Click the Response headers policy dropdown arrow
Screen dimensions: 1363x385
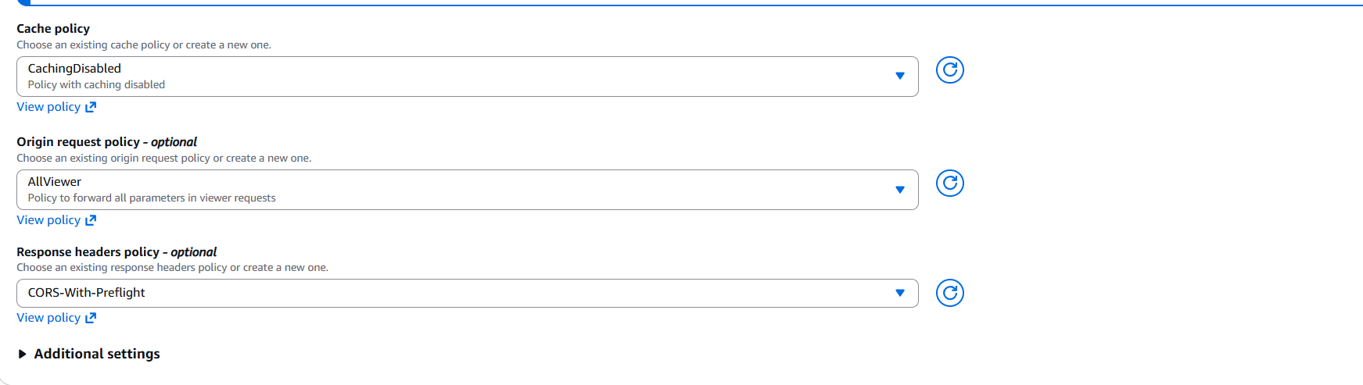[900, 293]
